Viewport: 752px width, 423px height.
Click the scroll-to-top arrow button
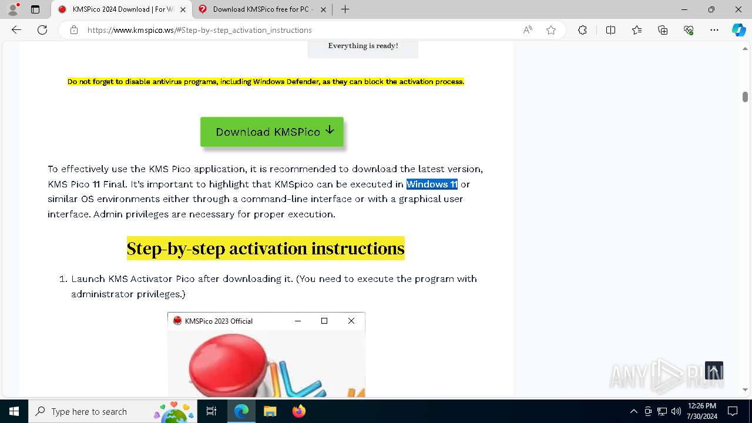714,371
